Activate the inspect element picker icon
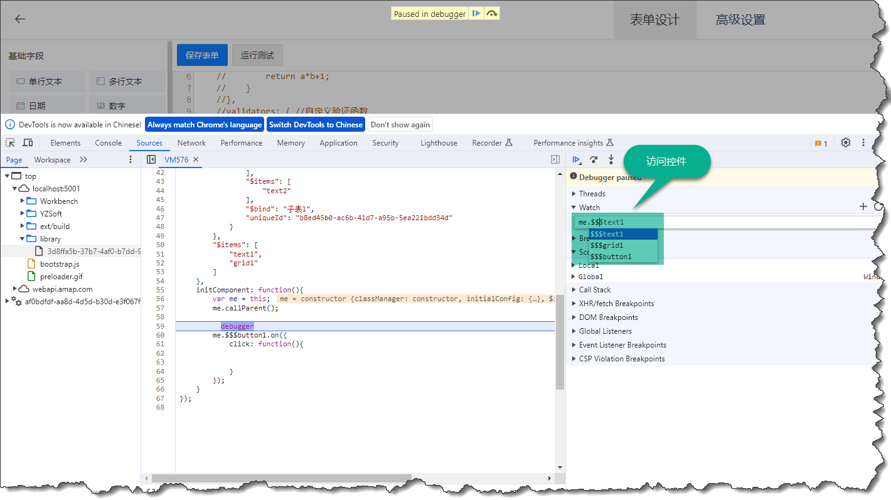The image size is (891, 500). 11,142
